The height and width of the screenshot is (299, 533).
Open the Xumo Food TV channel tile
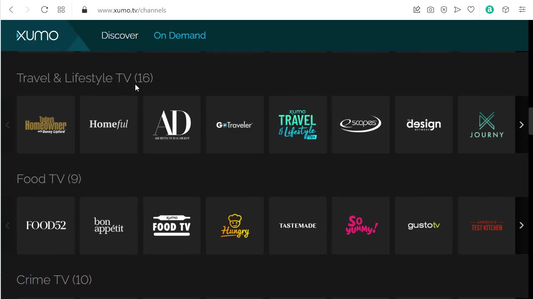[x=172, y=225]
